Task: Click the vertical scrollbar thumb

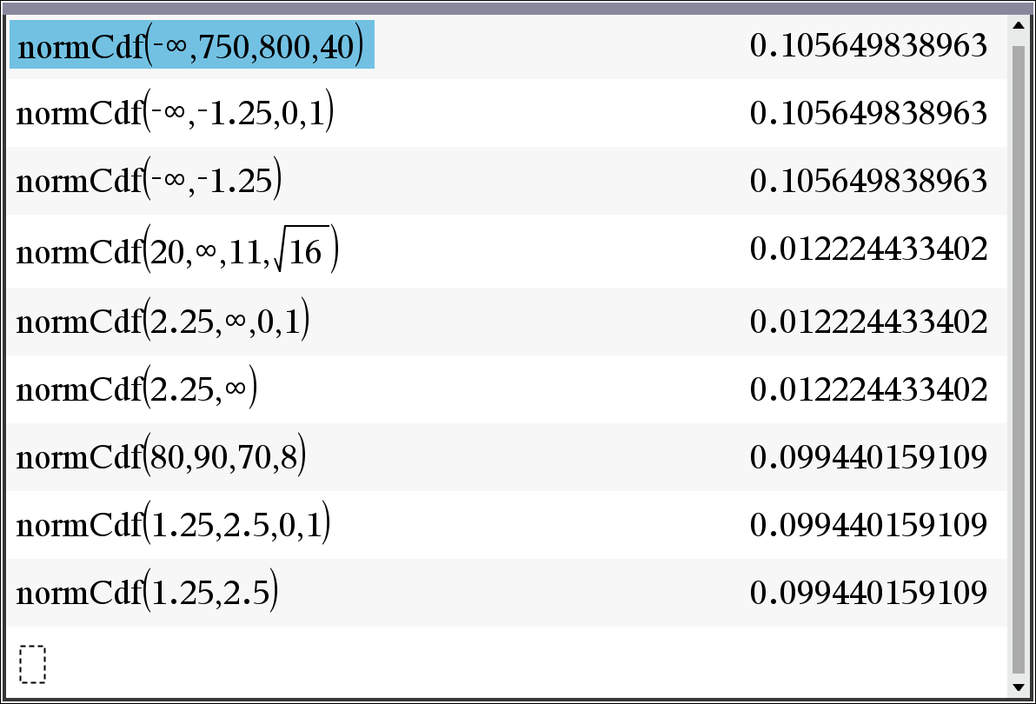Action: [x=1019, y=356]
